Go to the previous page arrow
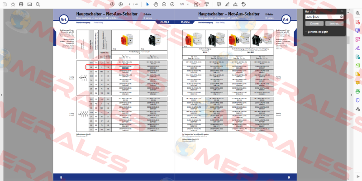The image size is (362, 181). point(112,4)
